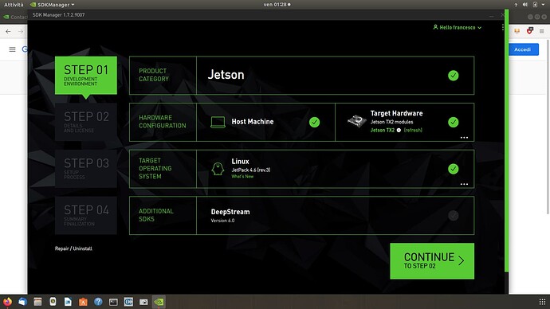Screen dimensions: 550x309
Task: Open the Help icon in the dock
Action: [98, 302]
